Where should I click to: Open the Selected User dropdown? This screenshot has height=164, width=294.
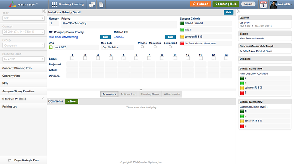point(23,59)
